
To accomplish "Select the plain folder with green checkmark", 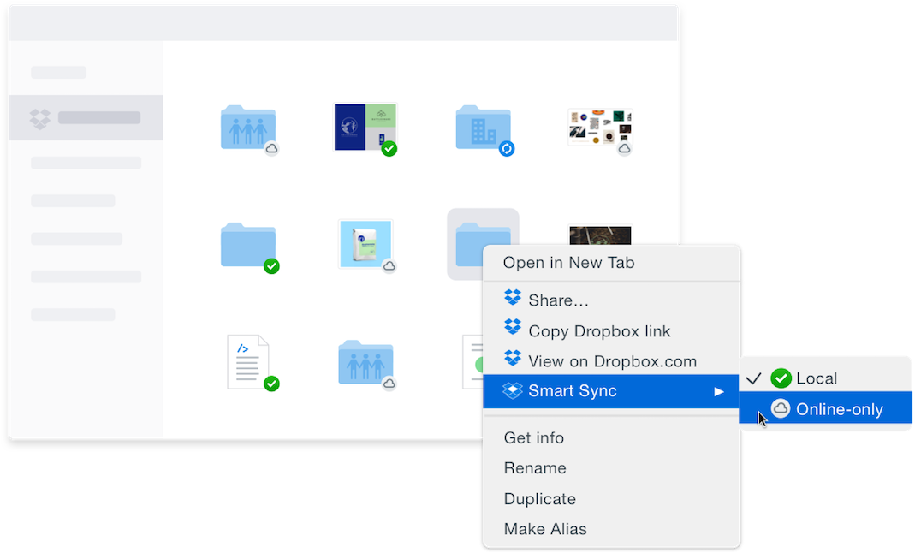I will point(247,245).
